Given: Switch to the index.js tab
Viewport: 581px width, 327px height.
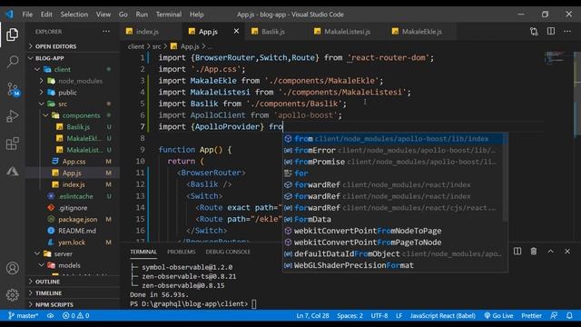Looking at the screenshot, I should [147, 32].
